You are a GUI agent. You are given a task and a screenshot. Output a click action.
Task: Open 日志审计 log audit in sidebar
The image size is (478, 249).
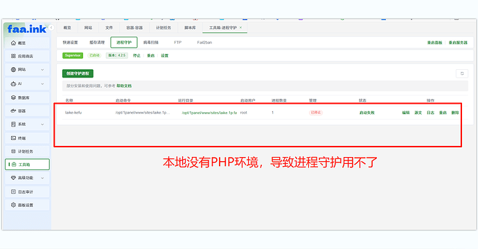tap(27, 192)
